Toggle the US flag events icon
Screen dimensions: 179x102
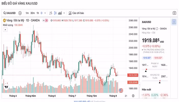[x=121, y=91]
